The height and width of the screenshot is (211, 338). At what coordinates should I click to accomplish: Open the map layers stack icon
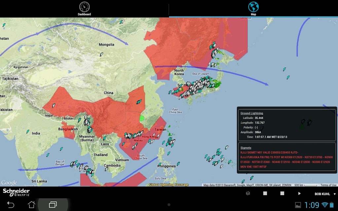[x=248, y=193]
